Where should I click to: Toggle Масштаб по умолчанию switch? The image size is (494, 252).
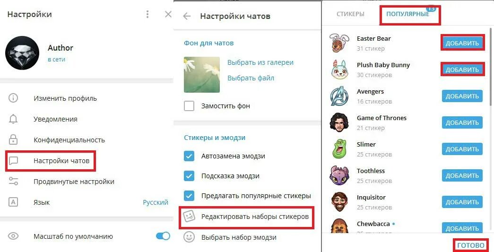pyautogui.click(x=163, y=236)
